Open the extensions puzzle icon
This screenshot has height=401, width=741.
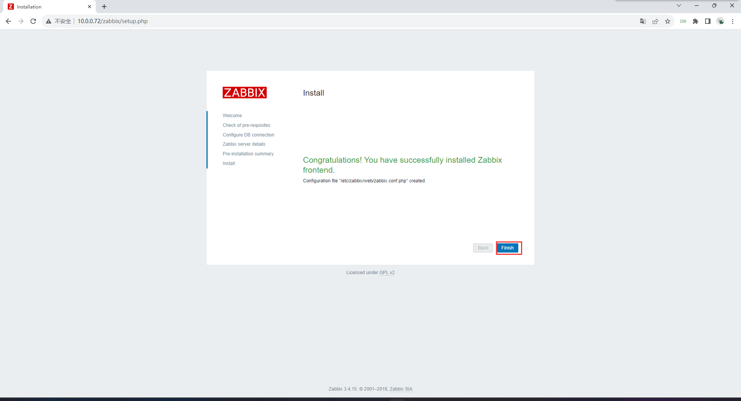coord(695,21)
